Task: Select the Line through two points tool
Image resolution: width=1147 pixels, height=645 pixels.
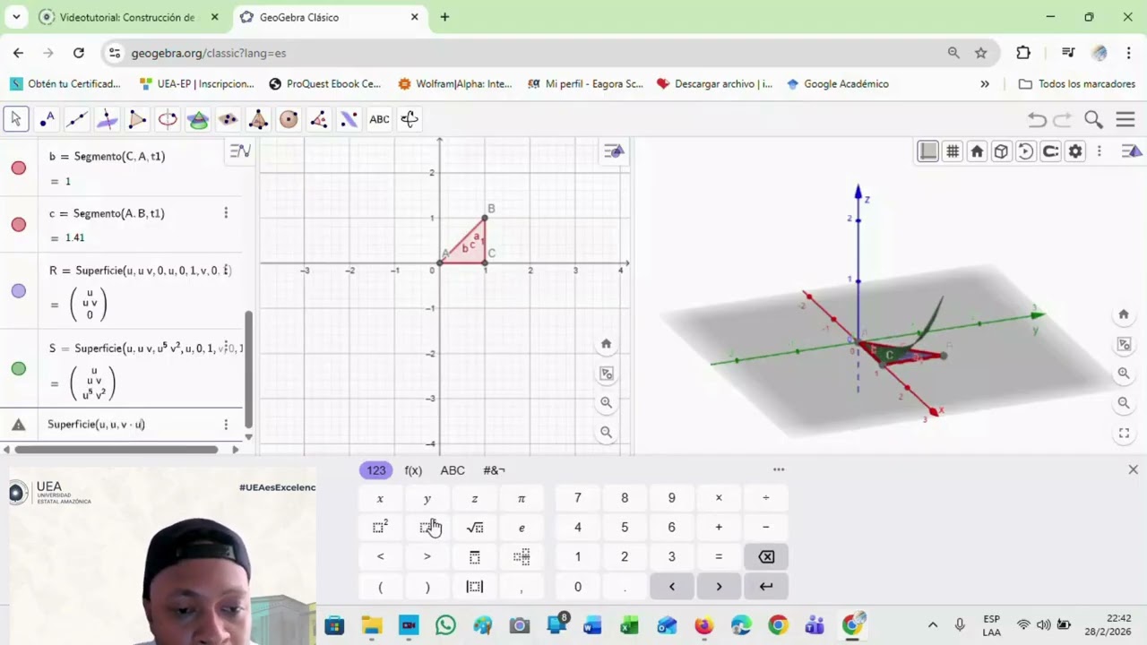Action: pos(77,119)
